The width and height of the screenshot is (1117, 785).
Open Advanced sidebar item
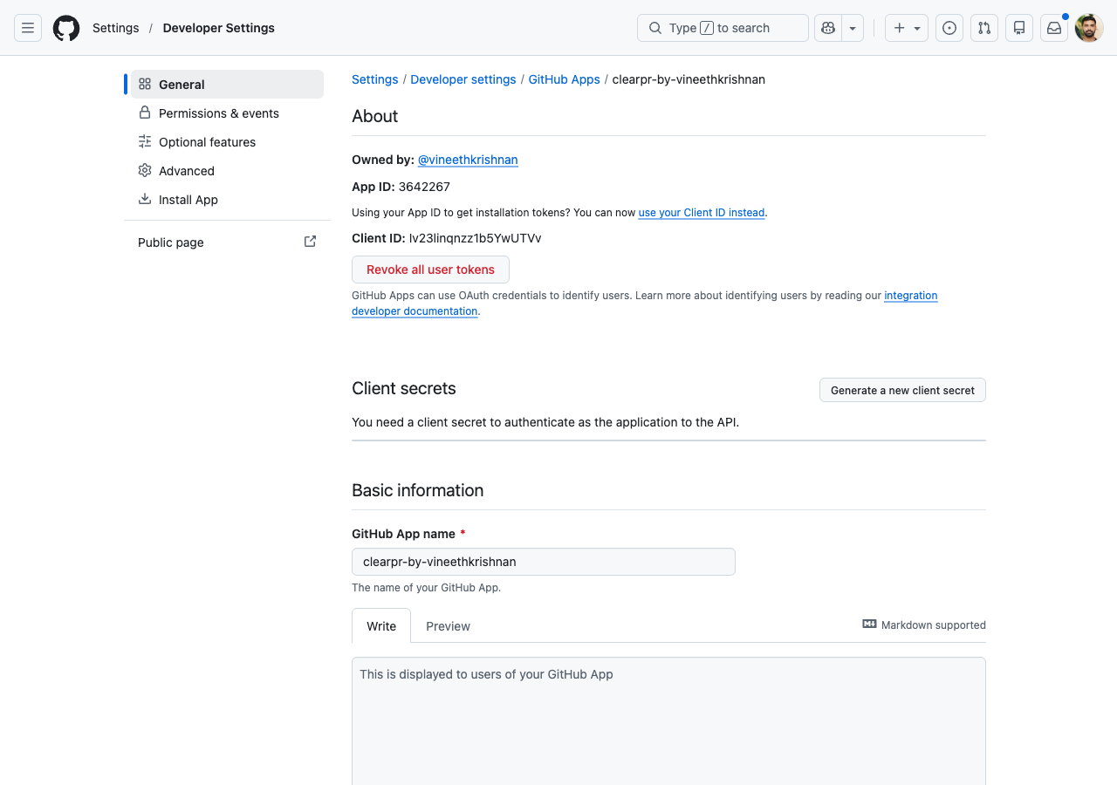227,171
